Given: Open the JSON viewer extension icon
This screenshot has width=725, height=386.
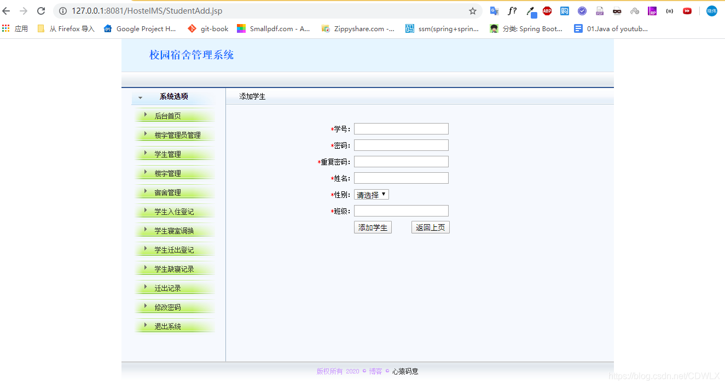Looking at the screenshot, I should point(670,10).
